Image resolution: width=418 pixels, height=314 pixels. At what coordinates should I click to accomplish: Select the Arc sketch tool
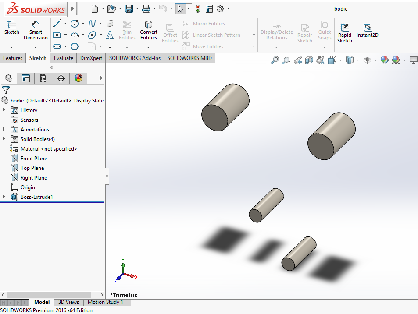coord(75,35)
